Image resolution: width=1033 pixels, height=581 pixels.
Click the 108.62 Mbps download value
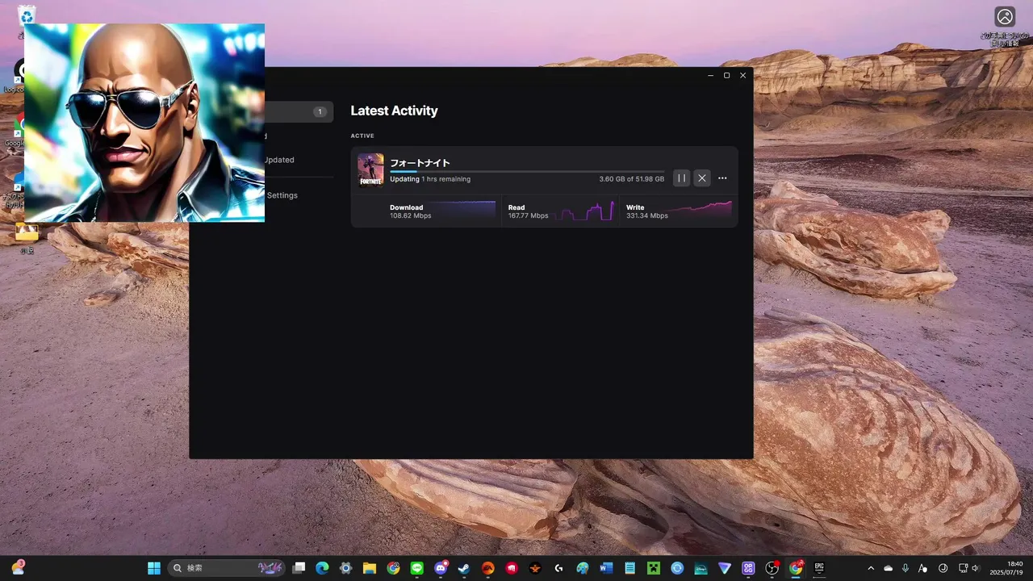[411, 216]
